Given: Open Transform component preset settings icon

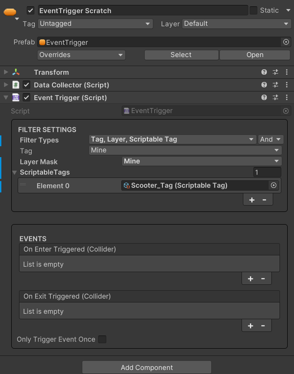Looking at the screenshot, I should pyautogui.click(x=275, y=72).
